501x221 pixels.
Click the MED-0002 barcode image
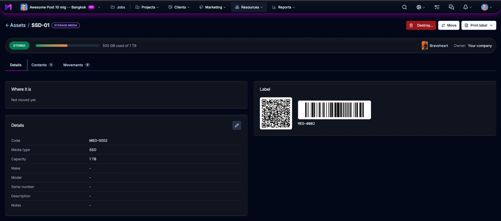pyautogui.click(x=334, y=110)
